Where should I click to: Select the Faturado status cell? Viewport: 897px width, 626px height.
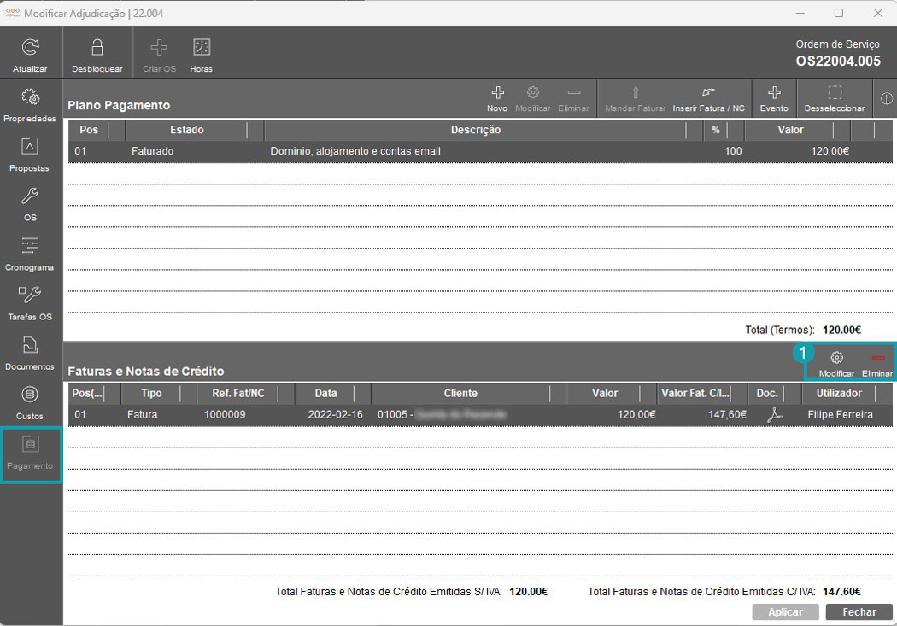click(152, 151)
